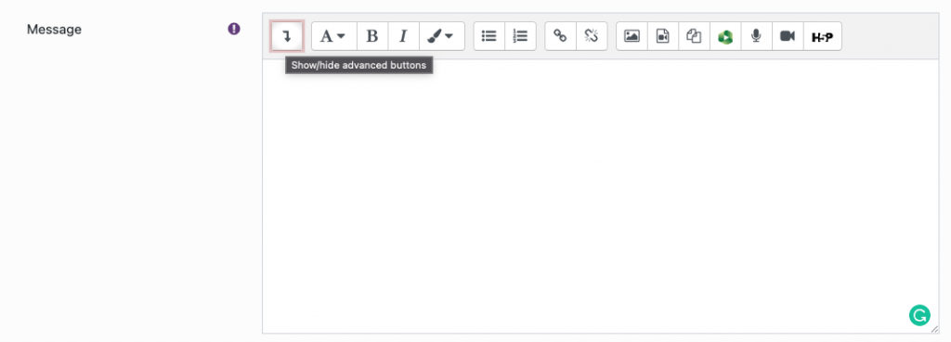Click the insert link chain icon
This screenshot has height=342, width=951.
point(560,36)
